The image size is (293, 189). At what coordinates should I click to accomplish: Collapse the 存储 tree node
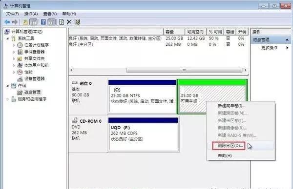pyautogui.click(x=8, y=86)
